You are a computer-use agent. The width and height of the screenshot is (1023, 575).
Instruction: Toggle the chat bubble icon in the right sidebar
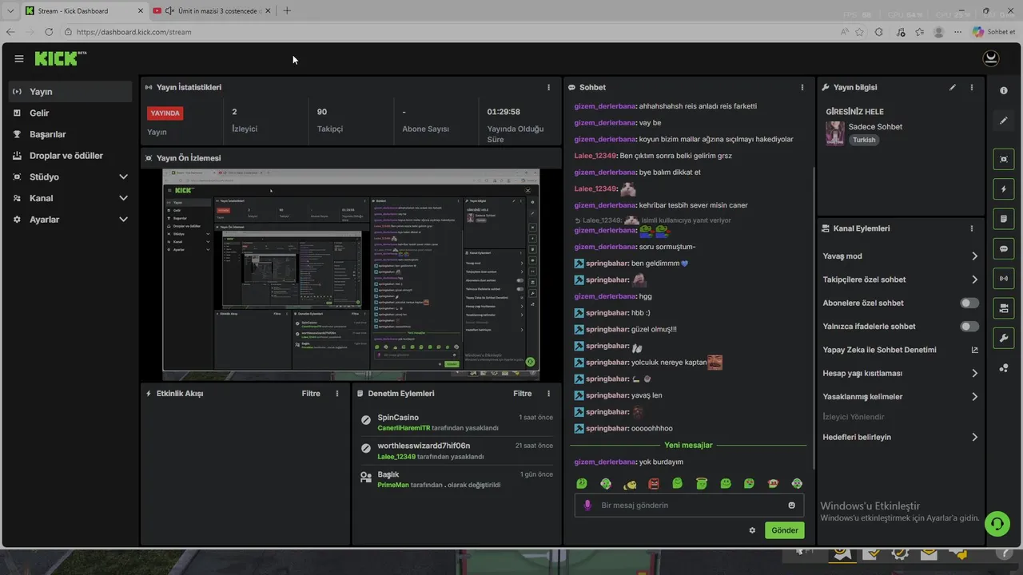click(1004, 248)
